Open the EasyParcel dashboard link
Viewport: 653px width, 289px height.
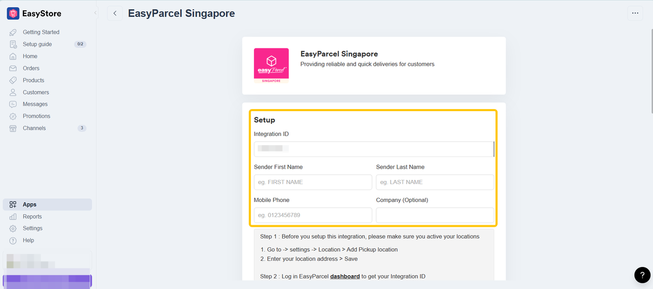click(345, 276)
